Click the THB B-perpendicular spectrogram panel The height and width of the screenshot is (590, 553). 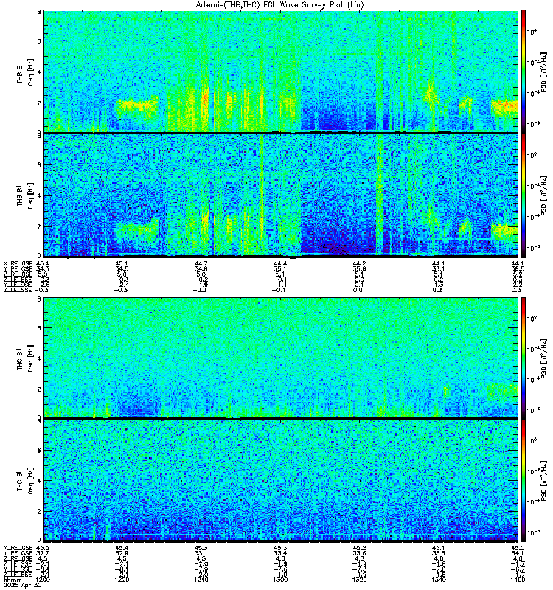click(280, 71)
